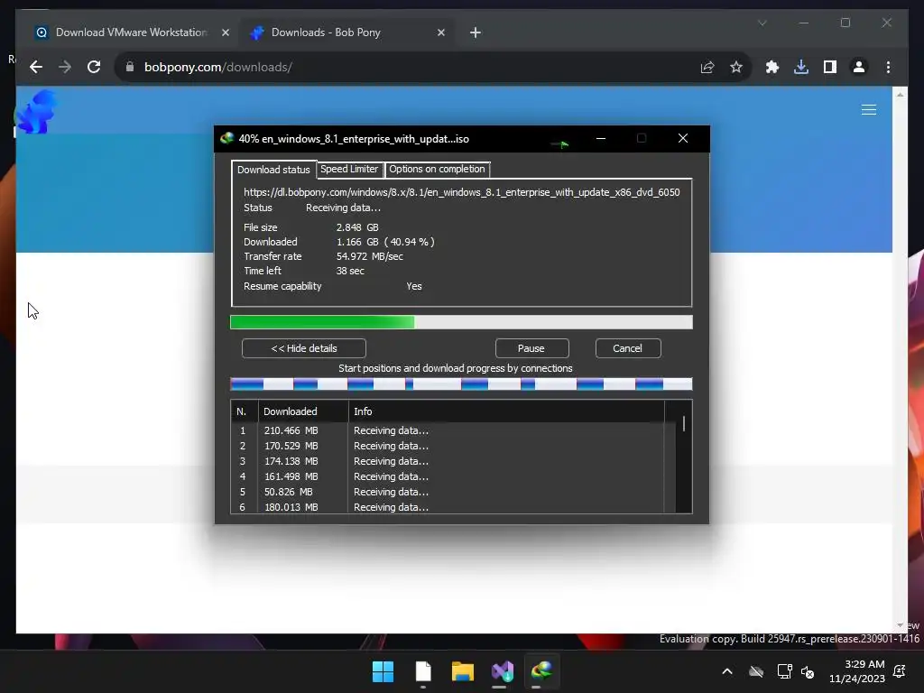Click Info column header
The image size is (924, 693).
[506, 411]
